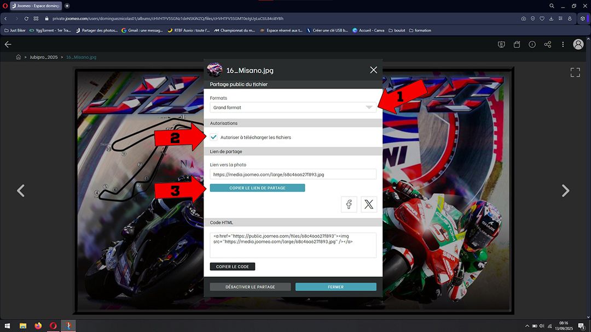
Task: Close the 16_Misano.jpg share dialog
Action: 373,70
